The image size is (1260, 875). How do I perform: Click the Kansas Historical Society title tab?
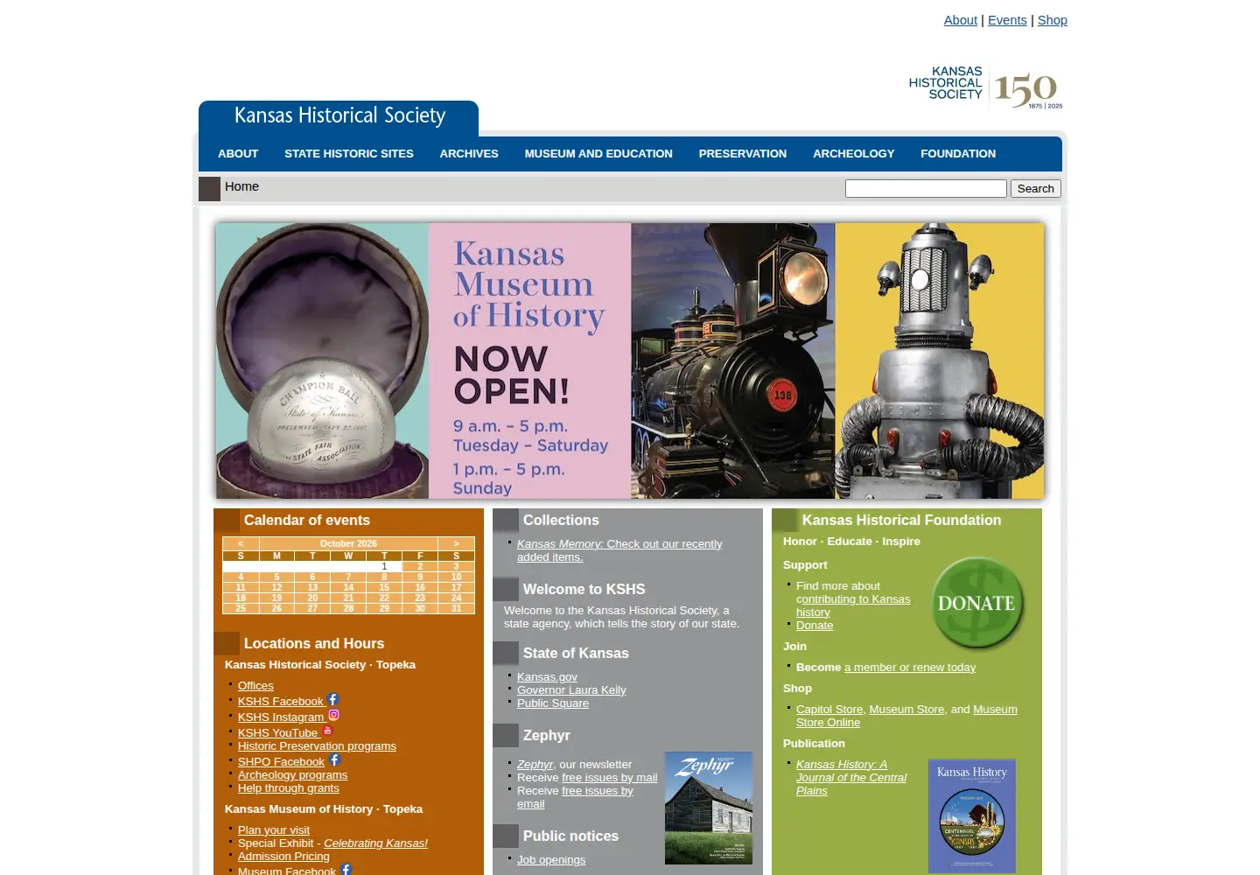coord(339,116)
